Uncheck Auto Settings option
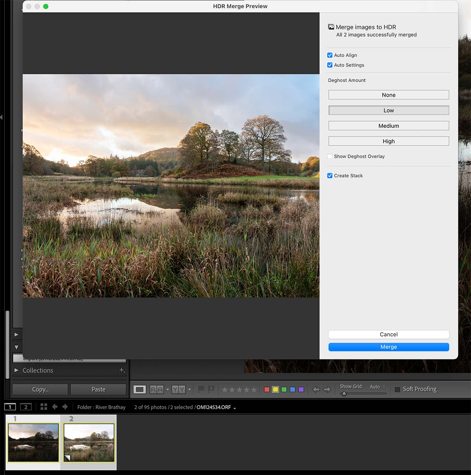Viewport: 471px width, 475px height. pyautogui.click(x=330, y=65)
